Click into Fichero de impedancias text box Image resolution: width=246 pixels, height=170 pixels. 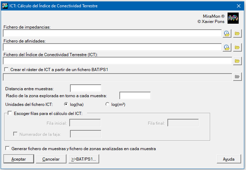point(112,33)
